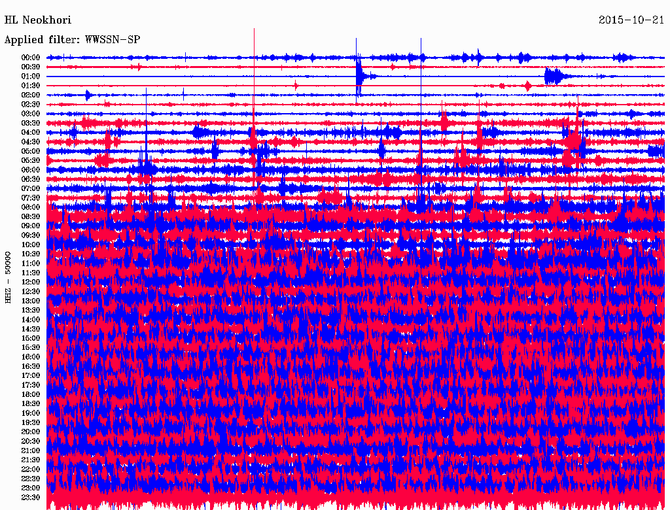Select the 23:00 time label

tap(31, 488)
